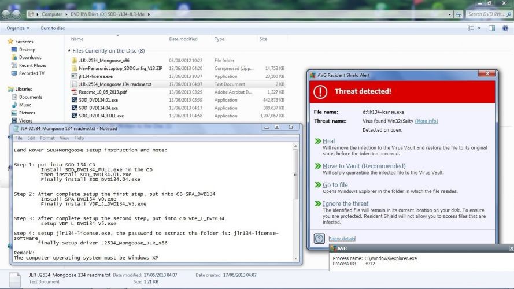Image resolution: width=514 pixels, height=289 pixels.
Task: Click the Computer breadcrumb in address bar
Action: [52, 14]
